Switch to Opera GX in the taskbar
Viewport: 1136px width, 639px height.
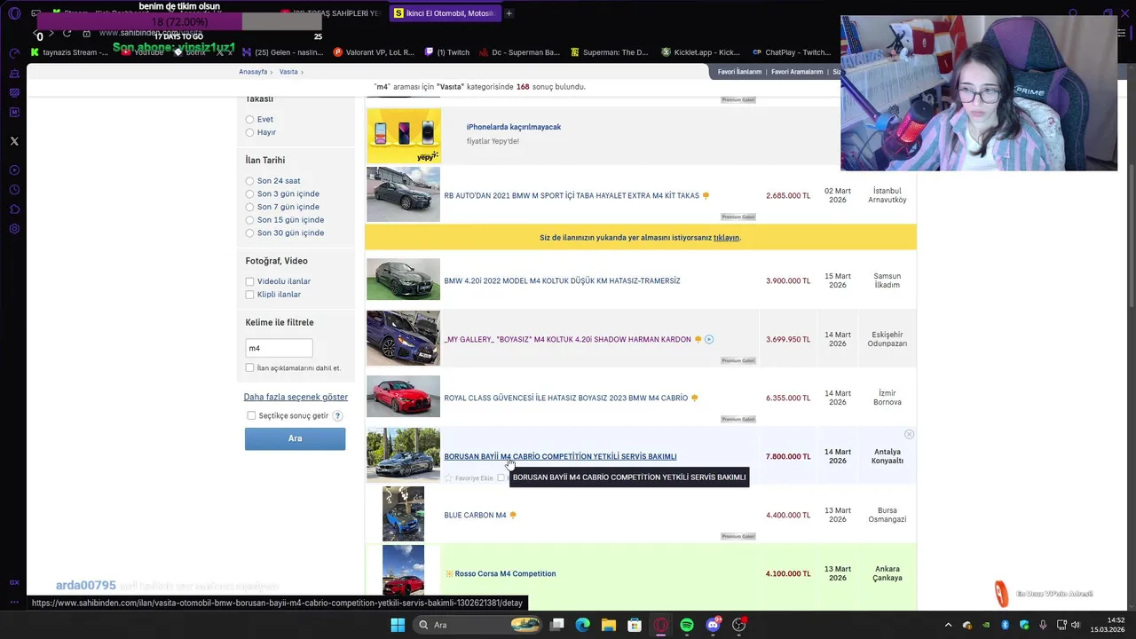pyautogui.click(x=660, y=625)
